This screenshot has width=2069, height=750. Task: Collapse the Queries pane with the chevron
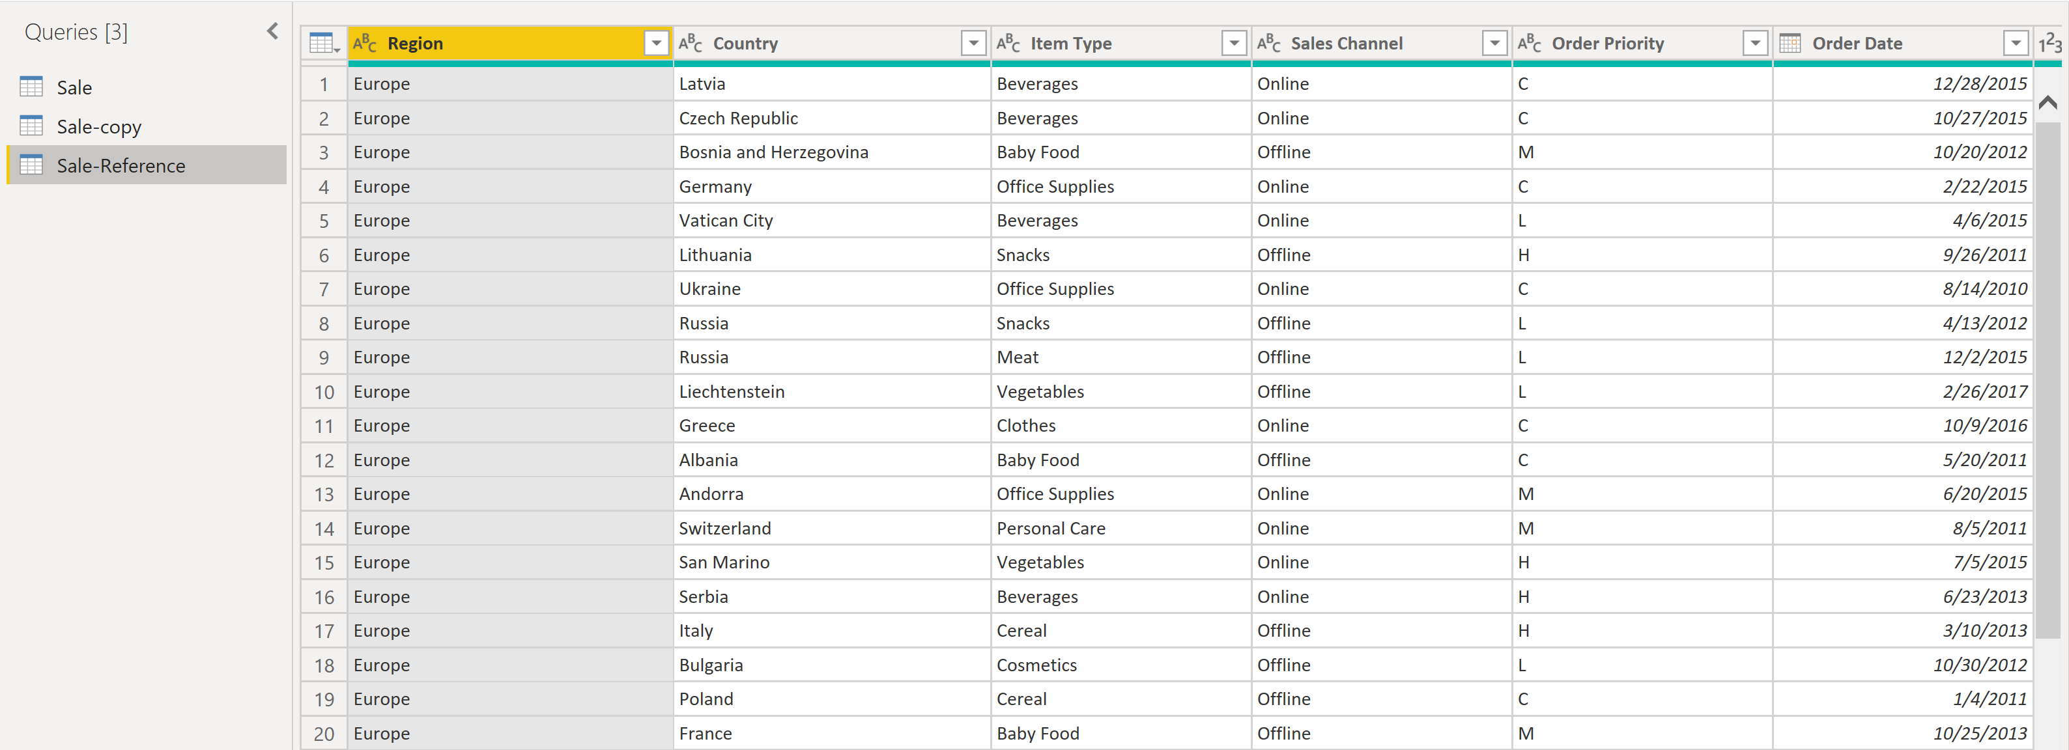(272, 31)
